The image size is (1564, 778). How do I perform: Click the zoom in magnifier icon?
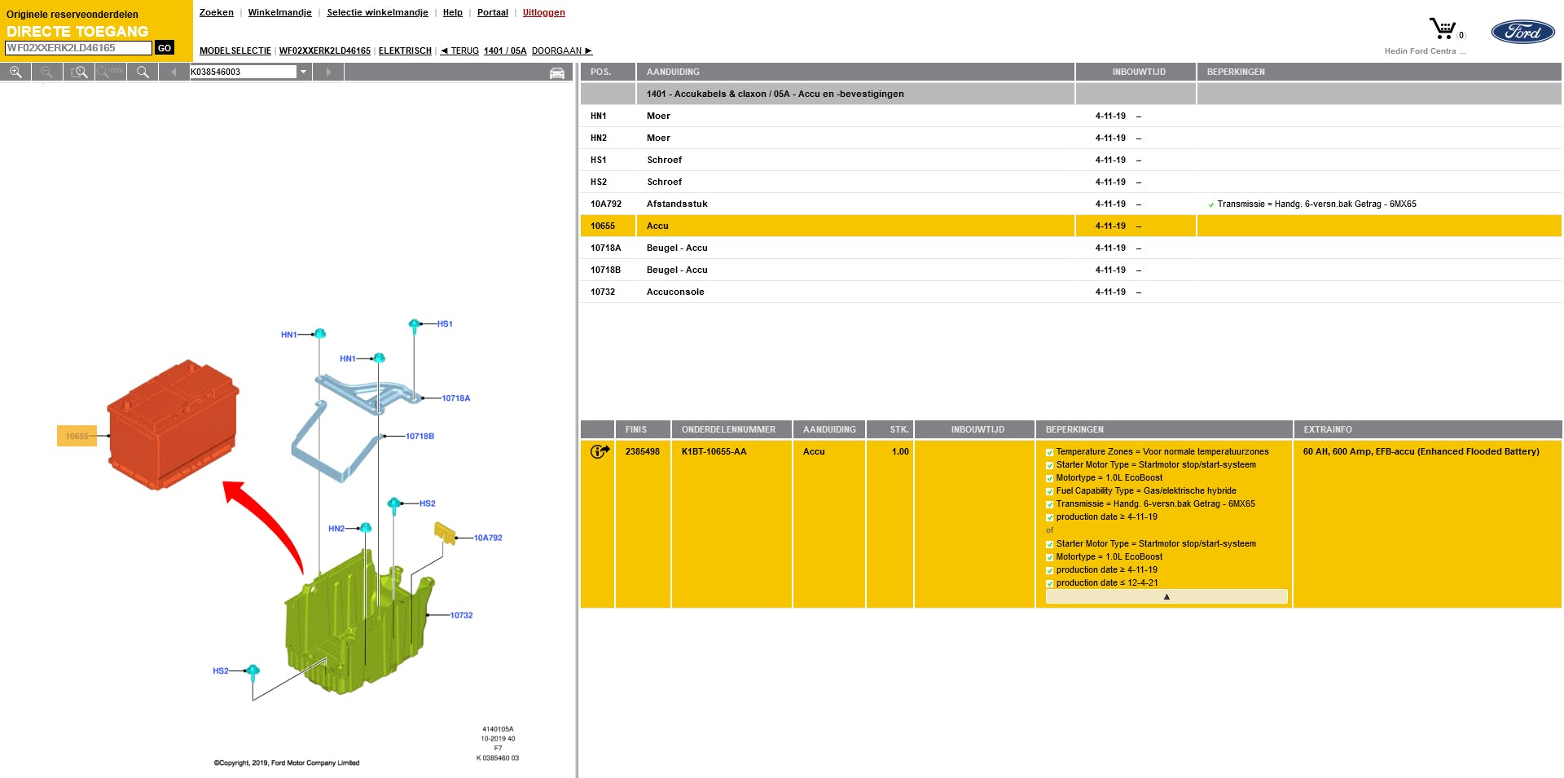click(x=15, y=73)
